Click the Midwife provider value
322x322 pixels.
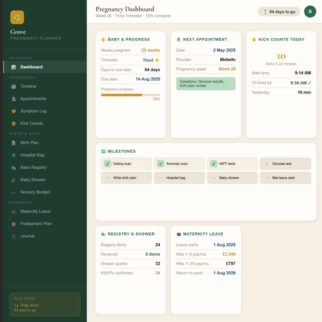228,60
